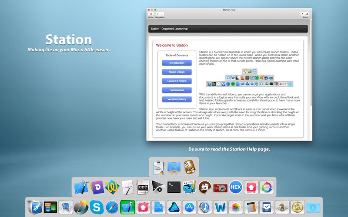Open the blue Downloads folder in launcher
Viewport: 348px width, 217px height.
tap(313, 207)
